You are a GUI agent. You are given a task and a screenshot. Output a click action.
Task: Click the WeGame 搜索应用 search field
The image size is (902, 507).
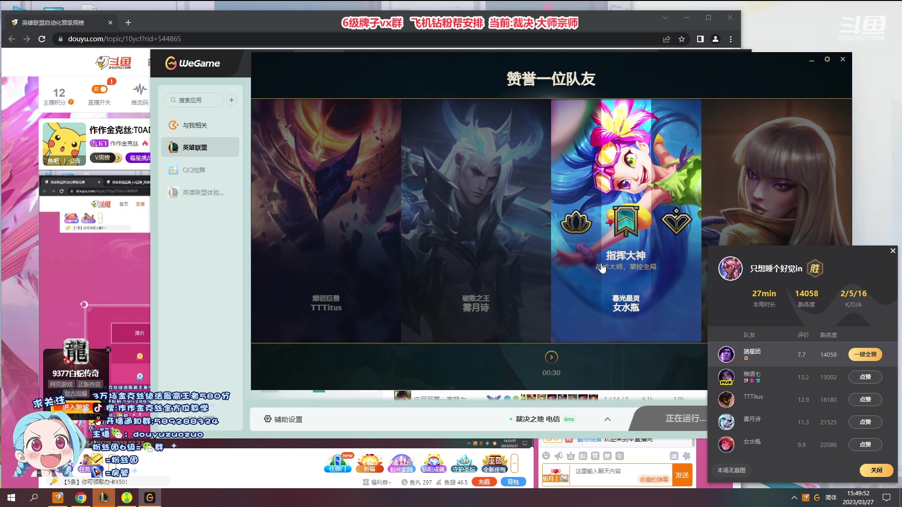[194, 100]
